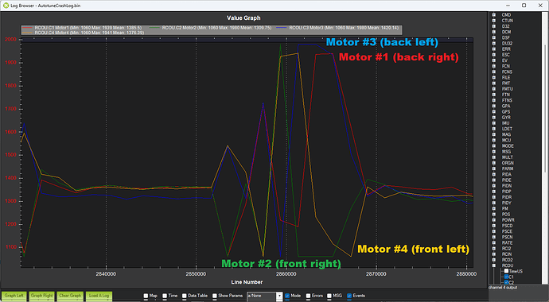Image resolution: width=549 pixels, height=302 pixels.
Task: Expand the MODE tree node
Action: click(x=494, y=145)
